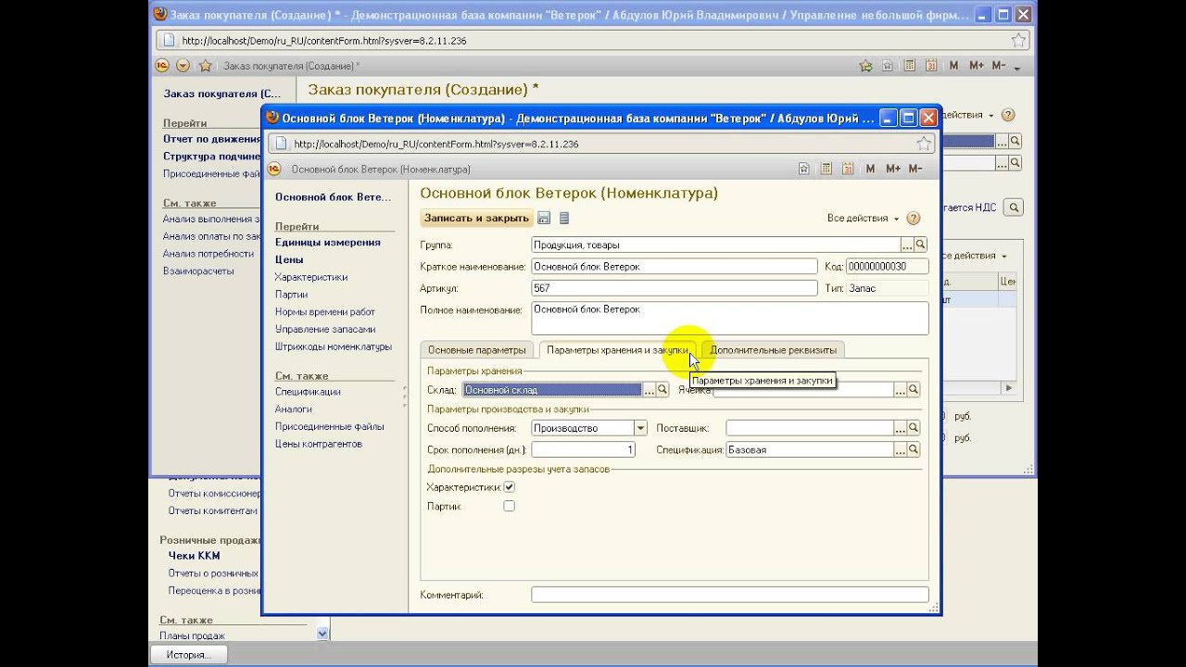Screen dimensions: 1186x667
Task: Open the Группа selection ellipsis button
Action: coord(907,245)
